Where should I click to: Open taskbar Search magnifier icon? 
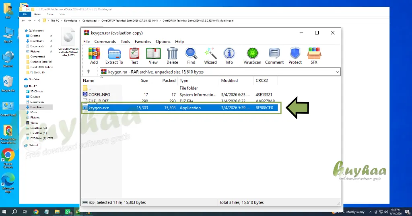tap(14, 212)
